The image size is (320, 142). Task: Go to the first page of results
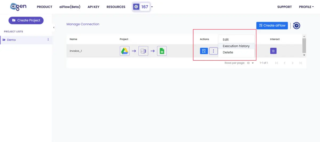coord(277,63)
